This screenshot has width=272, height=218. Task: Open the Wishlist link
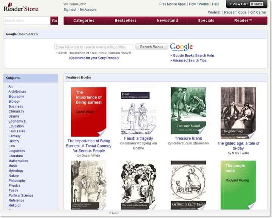pyautogui.click(x=214, y=12)
